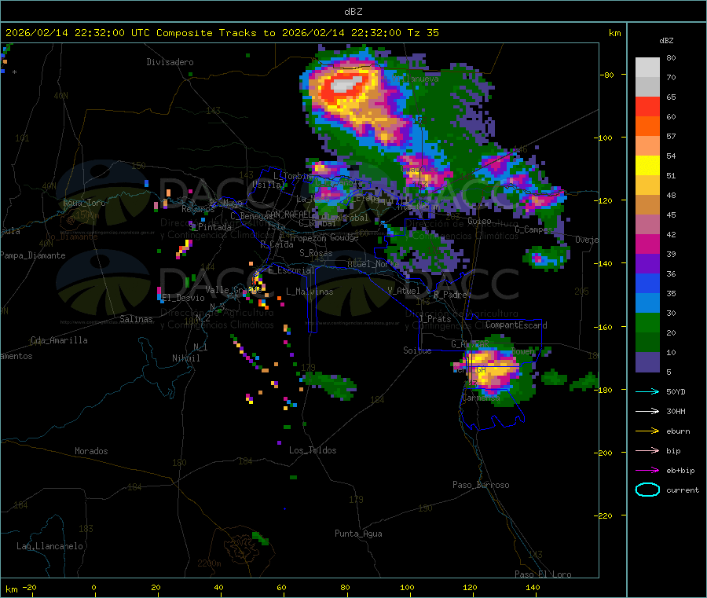This screenshot has height=598, width=707.
Task: Click the Paso_El_Loro label
Action: [543, 574]
